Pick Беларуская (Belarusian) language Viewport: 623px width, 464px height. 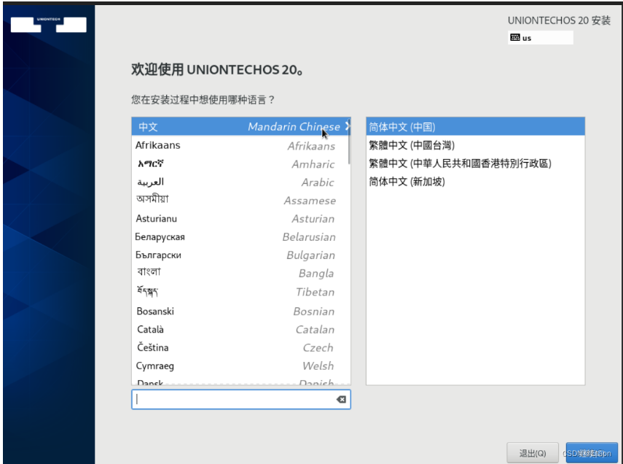[x=240, y=237]
